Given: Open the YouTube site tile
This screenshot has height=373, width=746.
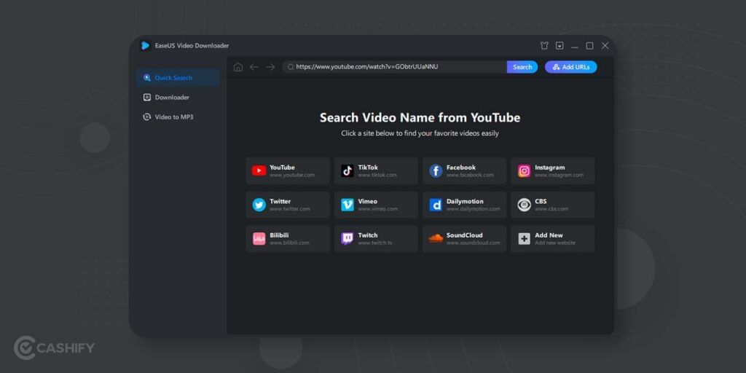Looking at the screenshot, I should 287,170.
